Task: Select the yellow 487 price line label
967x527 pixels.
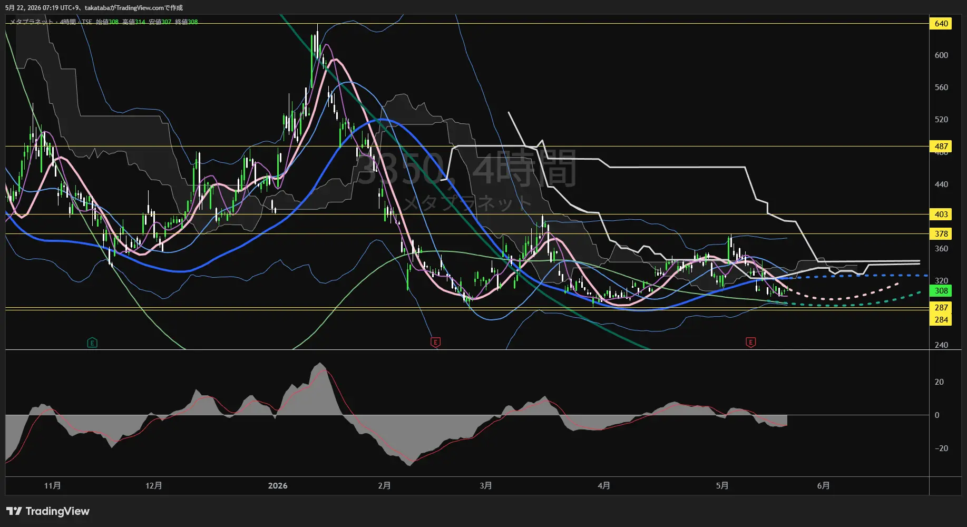Action: pos(941,146)
